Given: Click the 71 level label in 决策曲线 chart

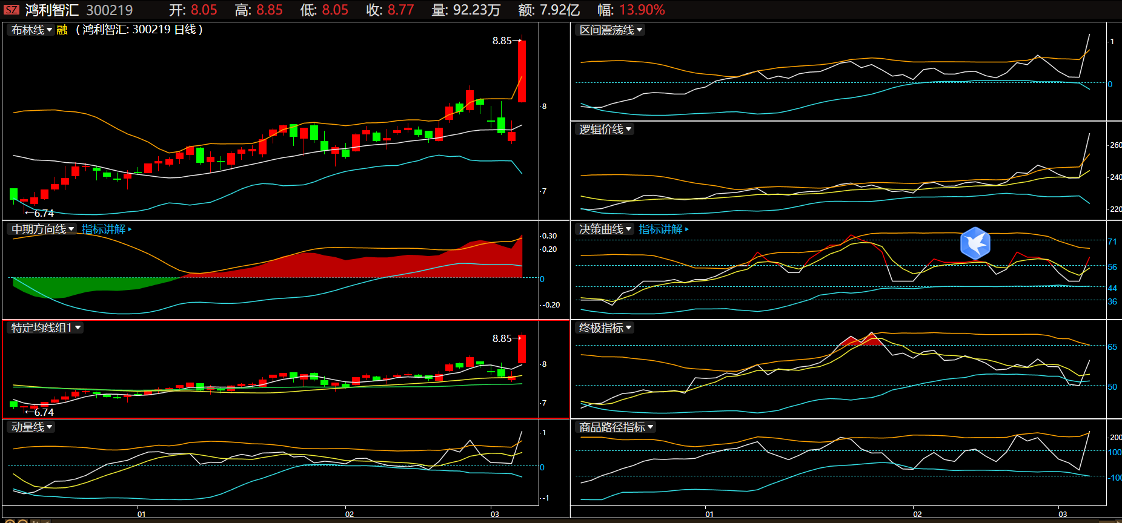Looking at the screenshot, I should pos(1112,242).
